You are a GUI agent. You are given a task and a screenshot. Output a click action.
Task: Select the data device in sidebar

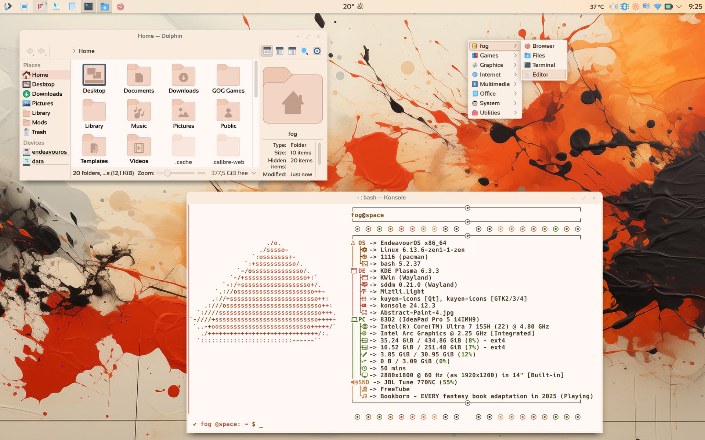[x=46, y=161]
